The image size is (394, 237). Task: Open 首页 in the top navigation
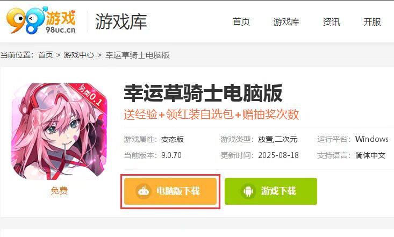241,22
